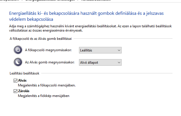Click the 'A főkapcsoló megnyomásakor:' label
The width and height of the screenshot is (181, 116).
[48, 50]
